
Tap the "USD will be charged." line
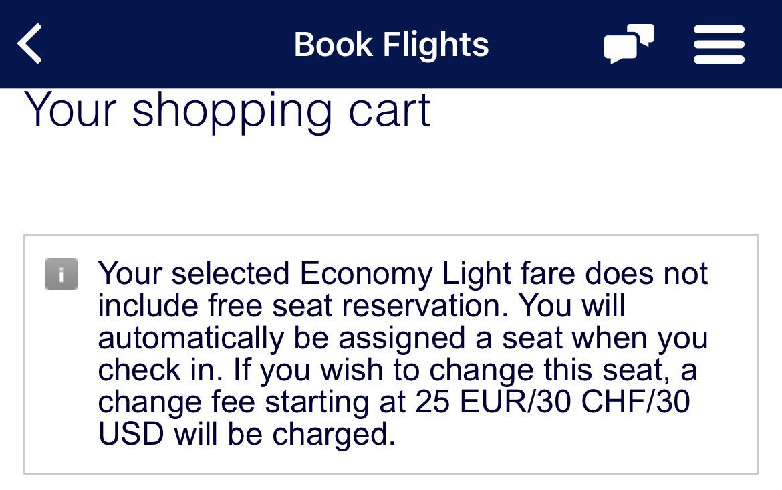(x=247, y=434)
